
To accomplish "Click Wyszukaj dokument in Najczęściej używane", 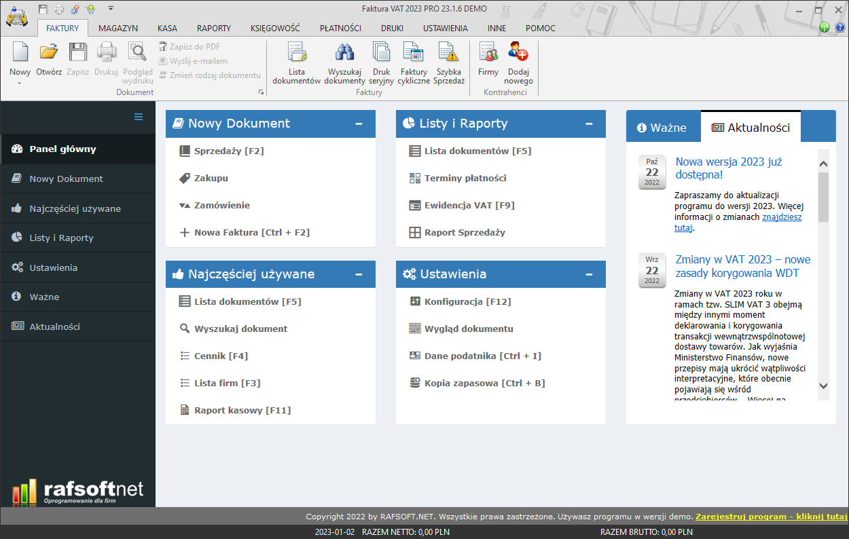I will [x=234, y=329].
